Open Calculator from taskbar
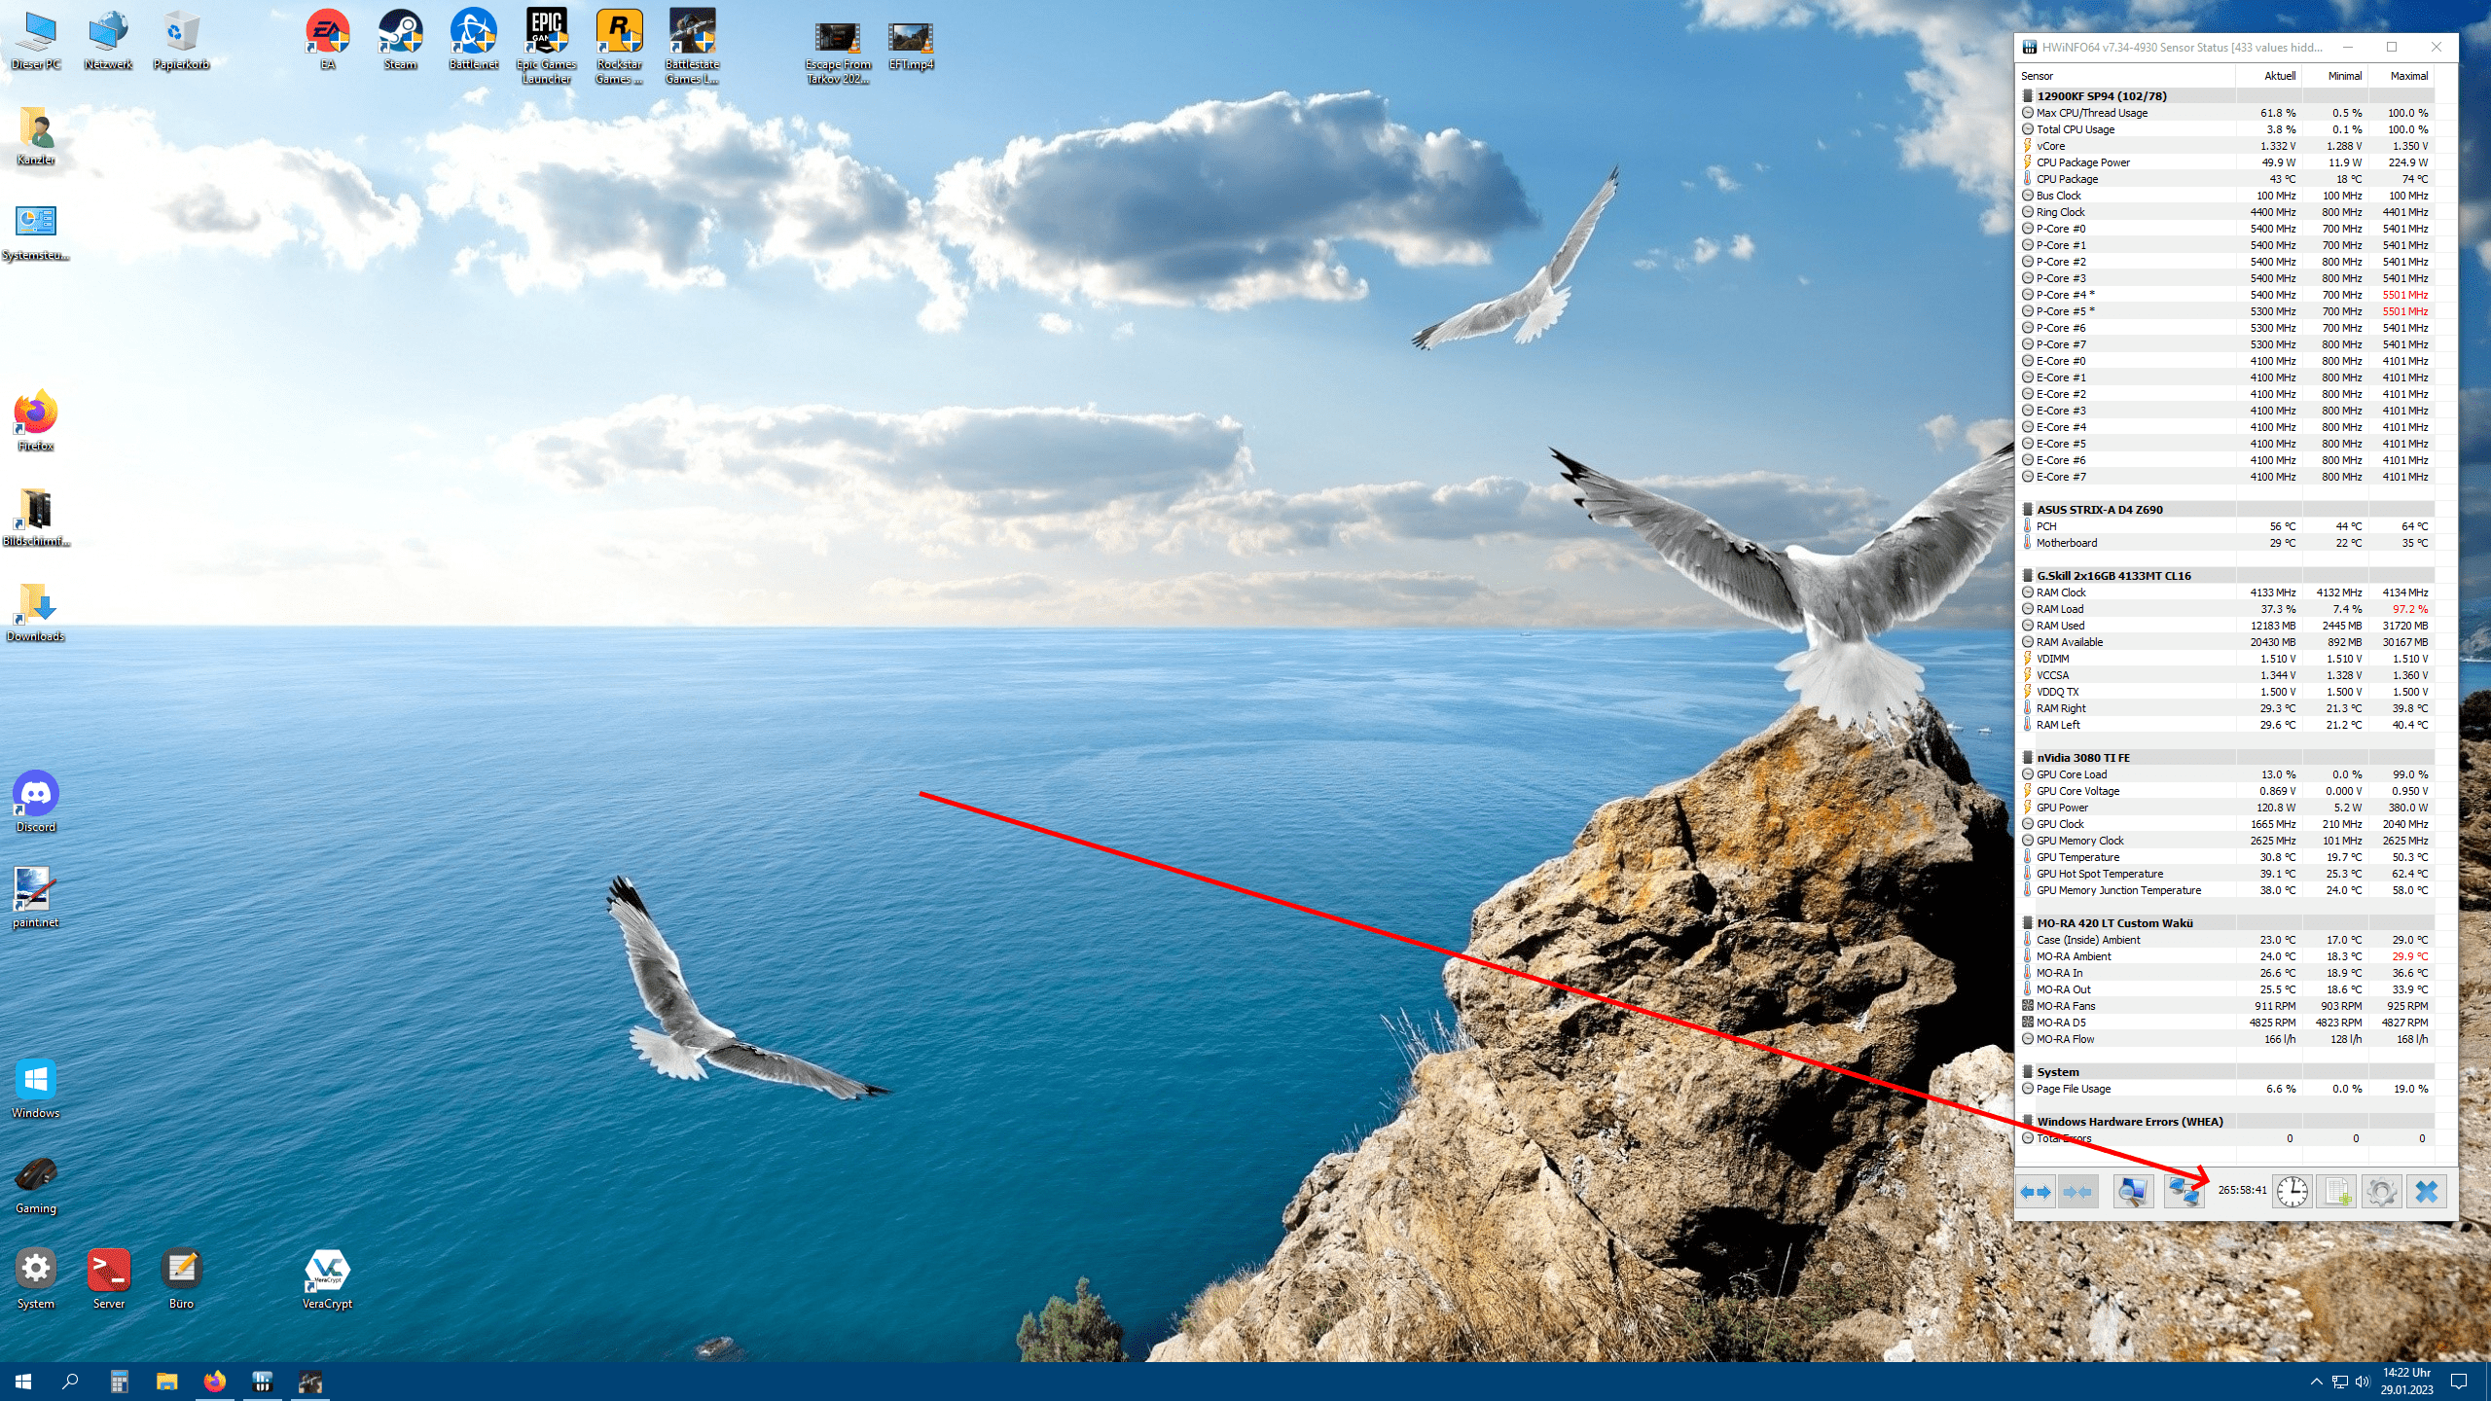The width and height of the screenshot is (2491, 1401). tap(119, 1382)
